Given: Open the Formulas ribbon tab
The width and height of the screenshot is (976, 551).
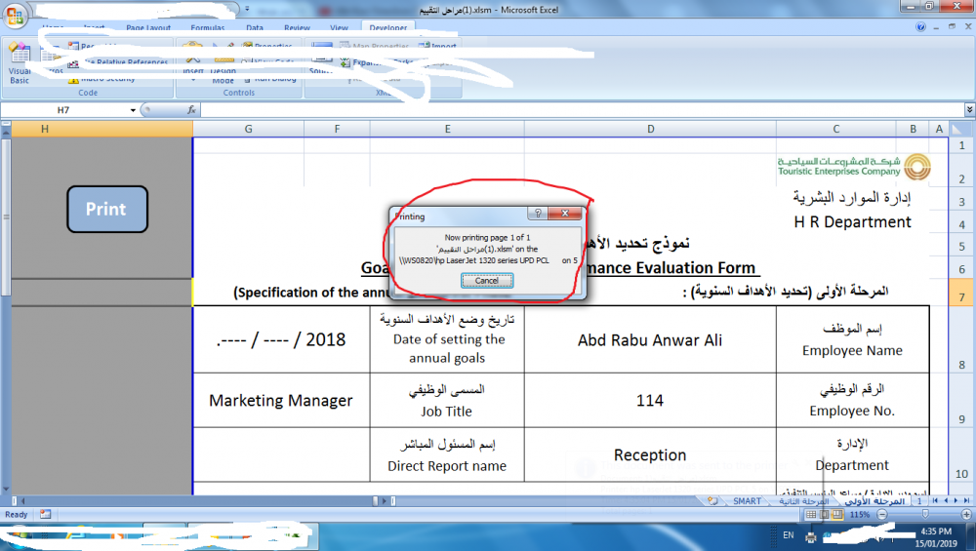Looking at the screenshot, I should (207, 27).
